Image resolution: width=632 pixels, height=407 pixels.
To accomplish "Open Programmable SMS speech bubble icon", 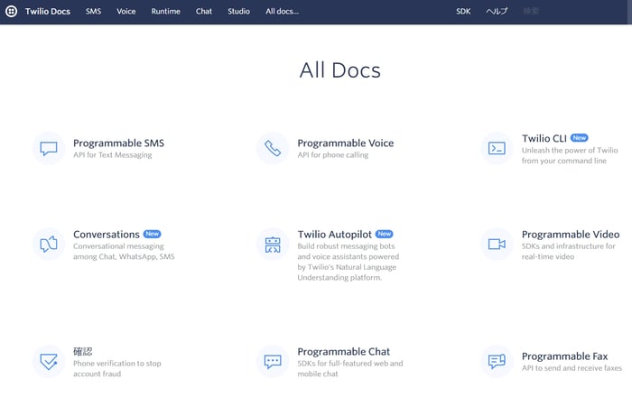I will click(x=49, y=148).
